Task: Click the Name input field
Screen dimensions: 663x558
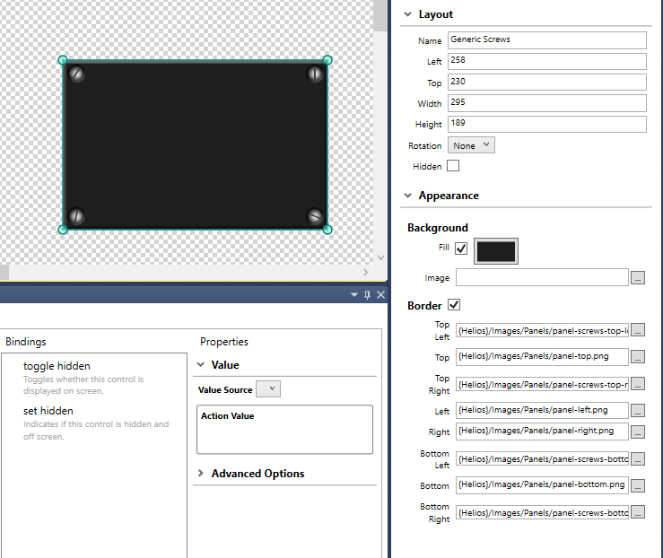Action: 546,39
